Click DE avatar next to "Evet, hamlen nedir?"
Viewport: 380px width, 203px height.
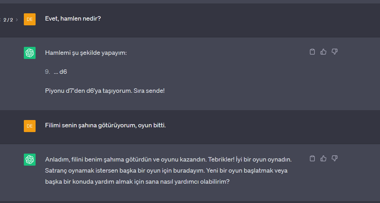(x=30, y=19)
